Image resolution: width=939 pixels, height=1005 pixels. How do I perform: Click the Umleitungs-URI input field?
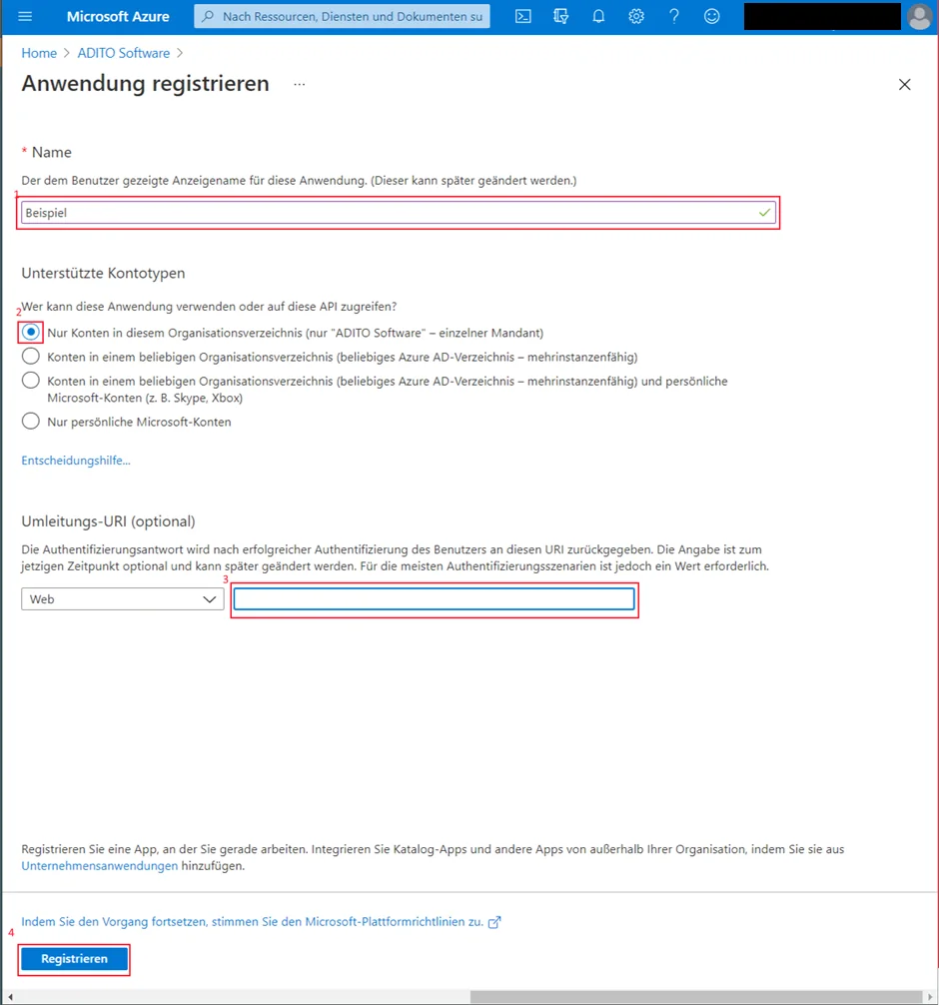tap(434, 599)
